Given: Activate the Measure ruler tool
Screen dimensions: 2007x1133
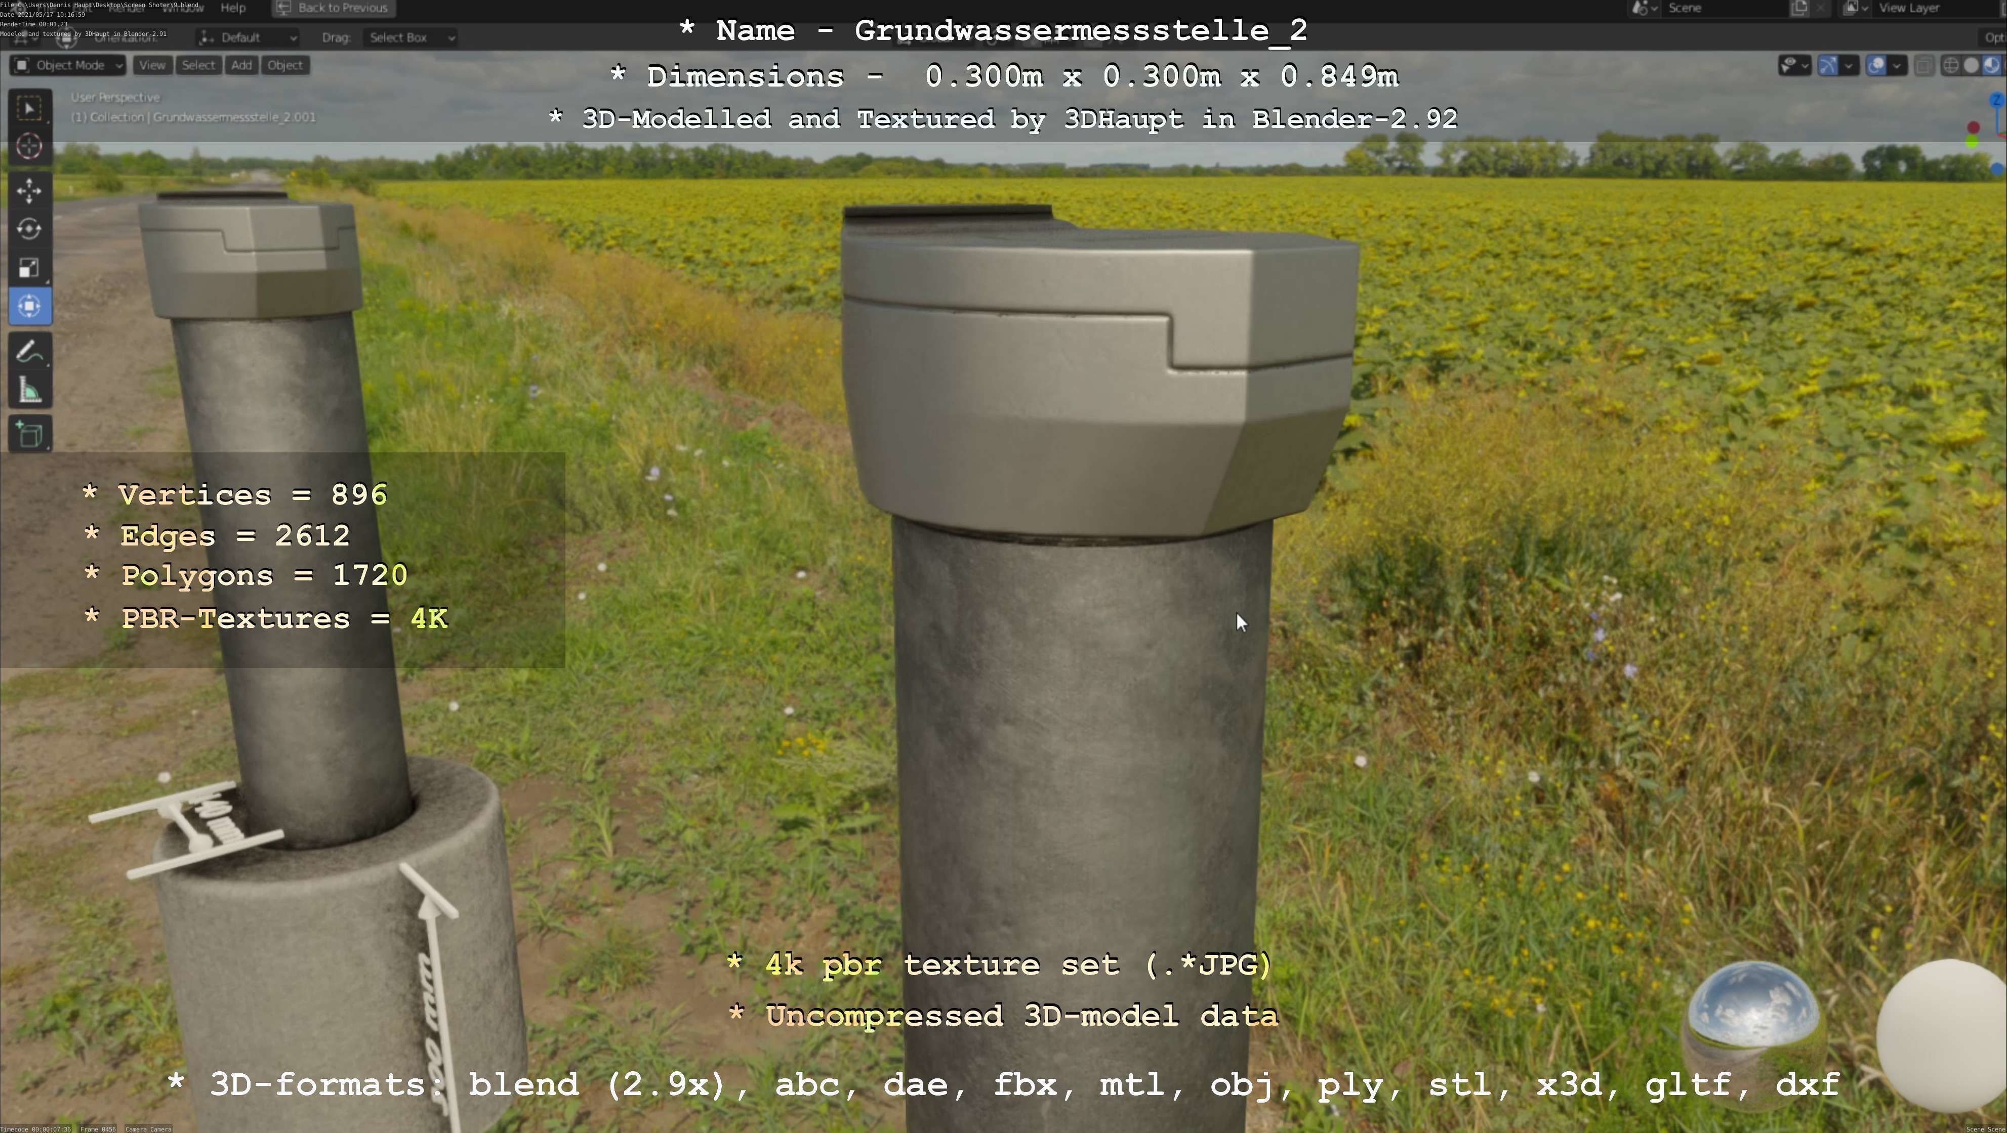Looking at the screenshot, I should (29, 390).
